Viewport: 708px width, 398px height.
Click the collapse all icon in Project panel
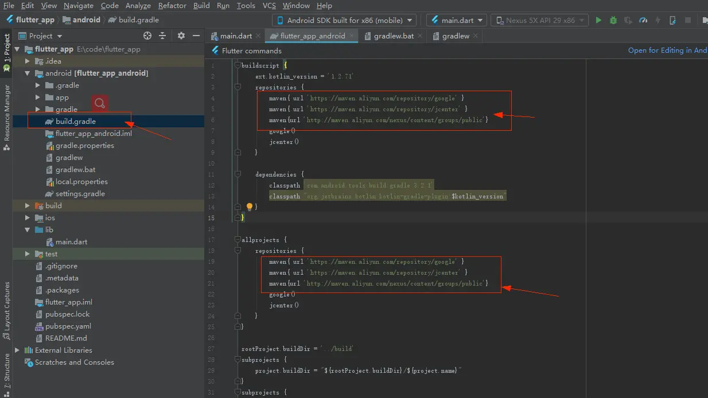(x=162, y=36)
